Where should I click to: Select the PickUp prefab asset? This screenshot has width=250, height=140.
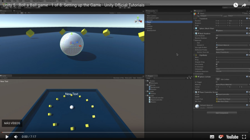[x=152, y=93]
